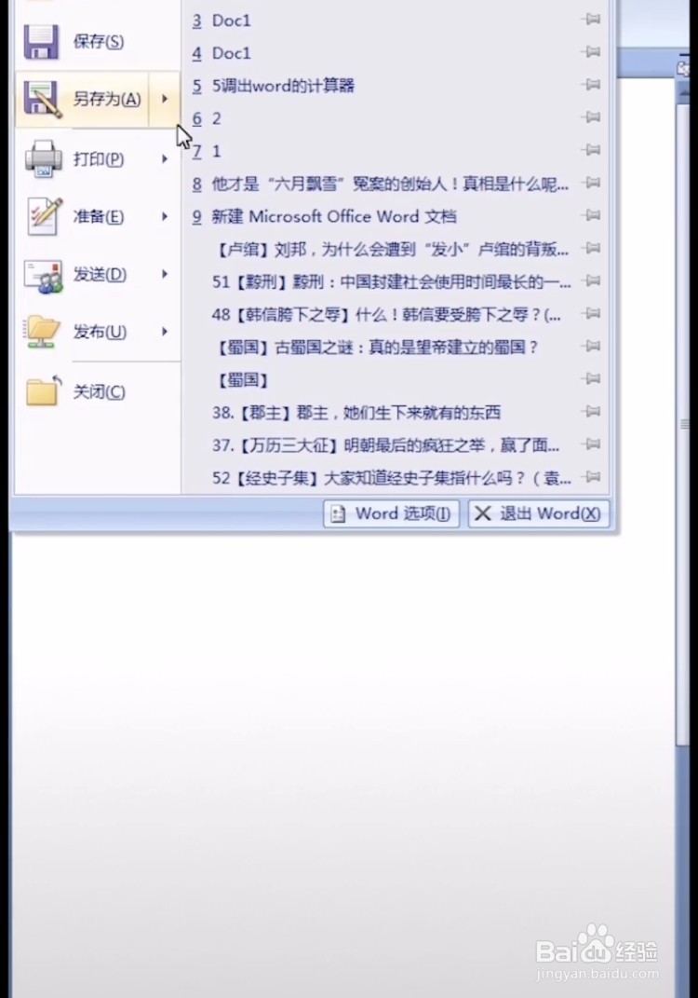Choose 打印(P) menu entry
This screenshot has width=698, height=998.
pos(98,158)
